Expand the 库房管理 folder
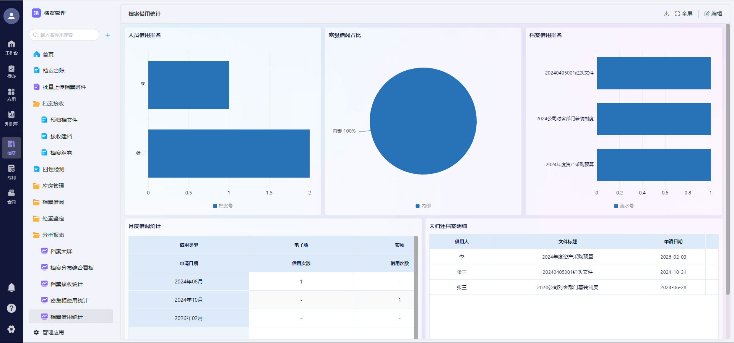 click(53, 186)
